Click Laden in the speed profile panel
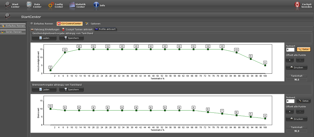Screen dimensions: 314x137 coord(44,38)
